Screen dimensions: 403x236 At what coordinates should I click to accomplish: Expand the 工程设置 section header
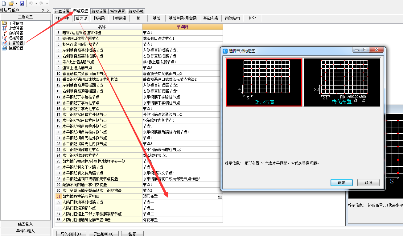point(25,17)
